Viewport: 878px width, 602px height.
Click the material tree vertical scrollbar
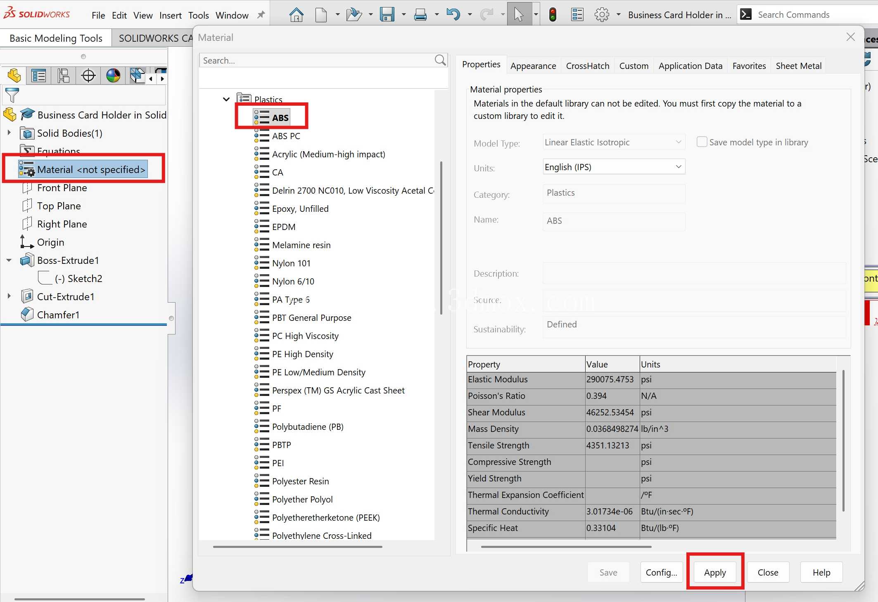click(x=441, y=237)
